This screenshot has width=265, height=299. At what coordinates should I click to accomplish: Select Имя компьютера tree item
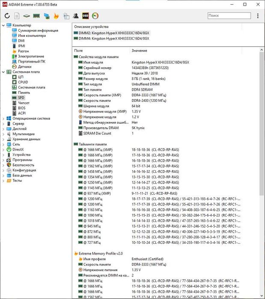coord(32,36)
